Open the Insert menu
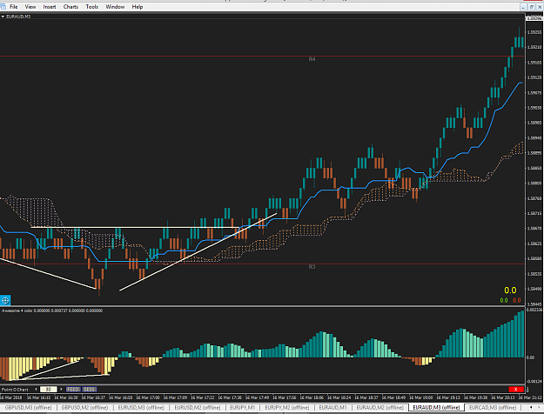Screen dimensions: 544x414 [x=50, y=7]
